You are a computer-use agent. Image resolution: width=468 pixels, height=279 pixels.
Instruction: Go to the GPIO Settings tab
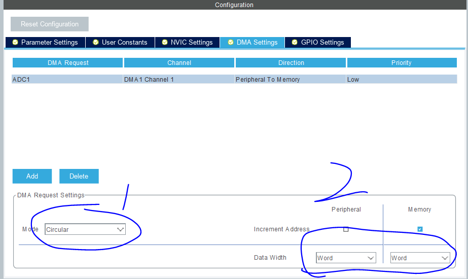click(x=318, y=43)
